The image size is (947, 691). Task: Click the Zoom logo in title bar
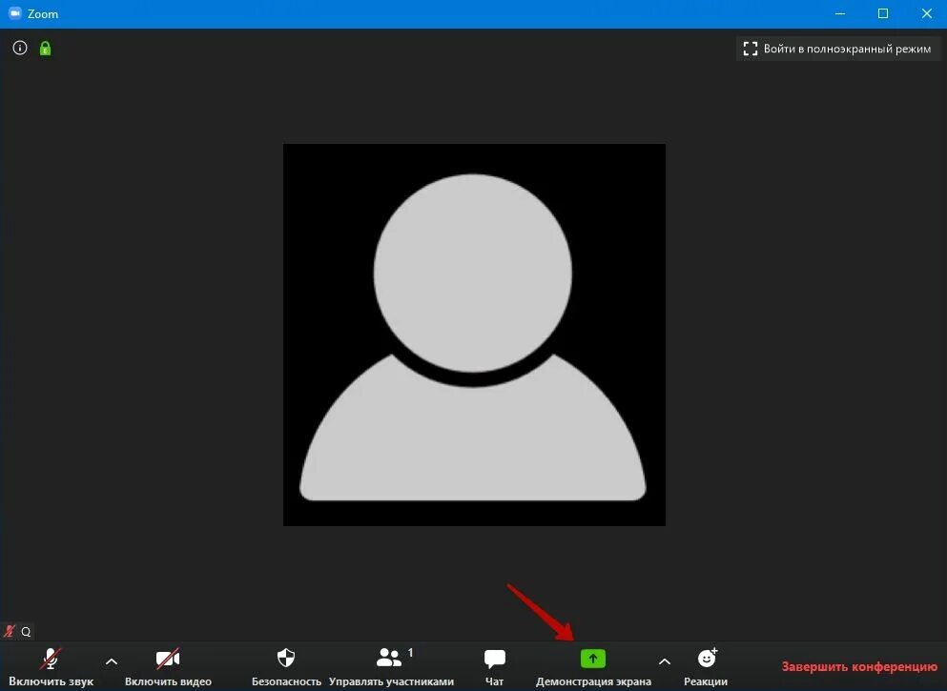click(x=15, y=13)
